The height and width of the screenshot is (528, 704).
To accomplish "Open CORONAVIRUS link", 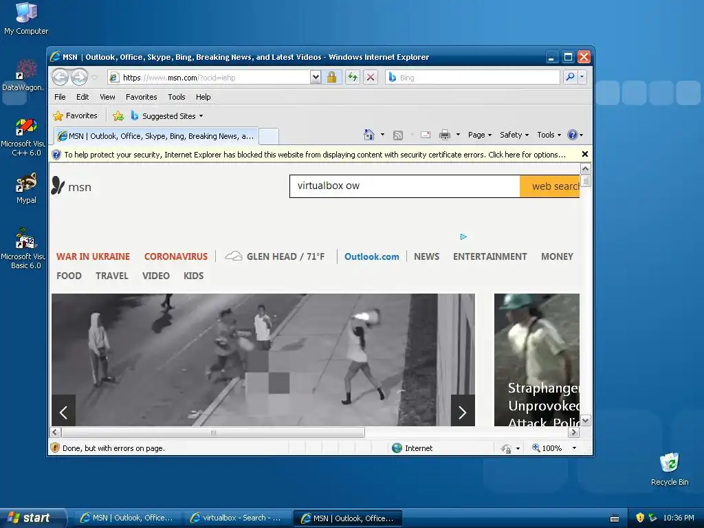I will click(x=175, y=256).
